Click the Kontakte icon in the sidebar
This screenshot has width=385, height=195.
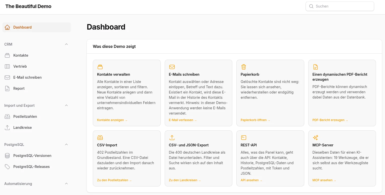click(7, 55)
